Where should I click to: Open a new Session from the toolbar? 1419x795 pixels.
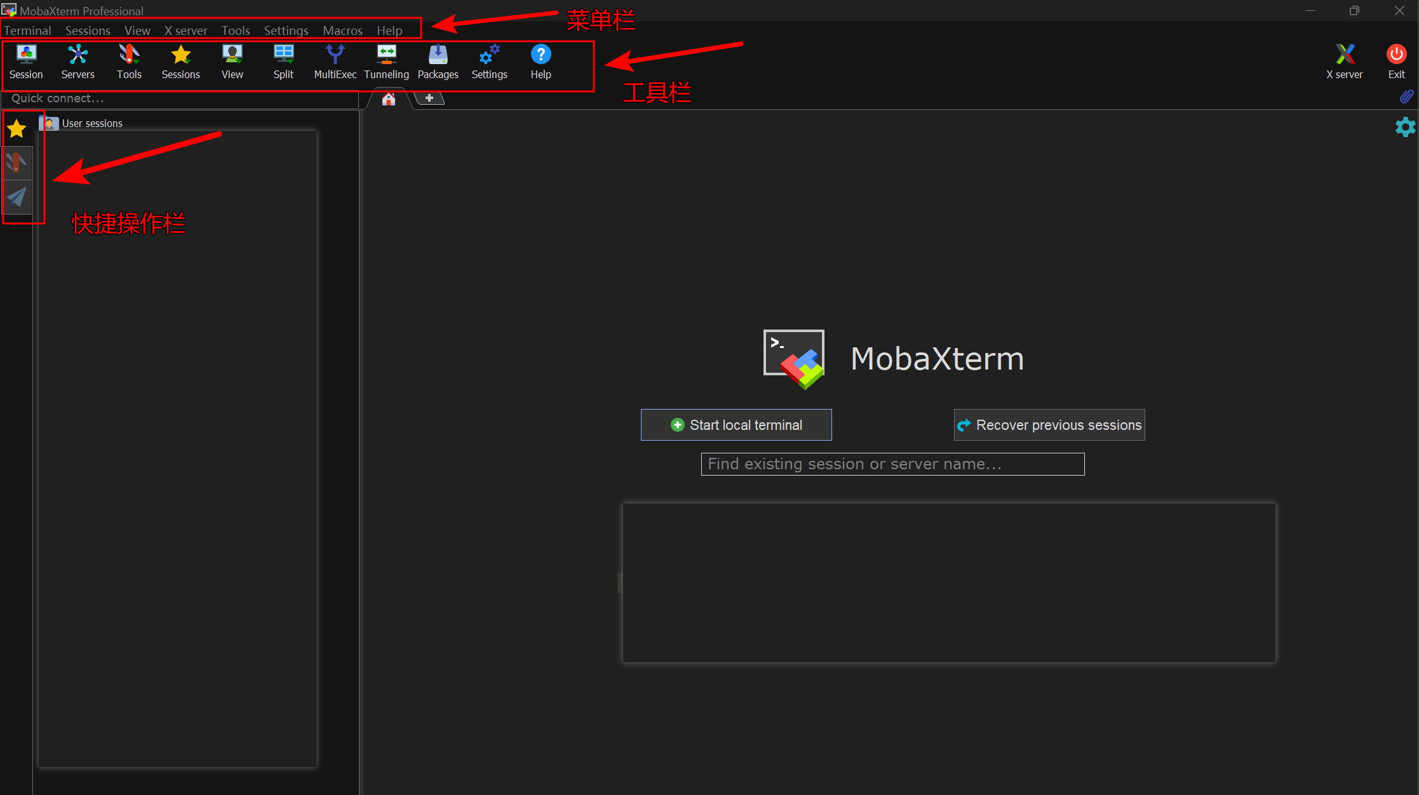point(26,62)
